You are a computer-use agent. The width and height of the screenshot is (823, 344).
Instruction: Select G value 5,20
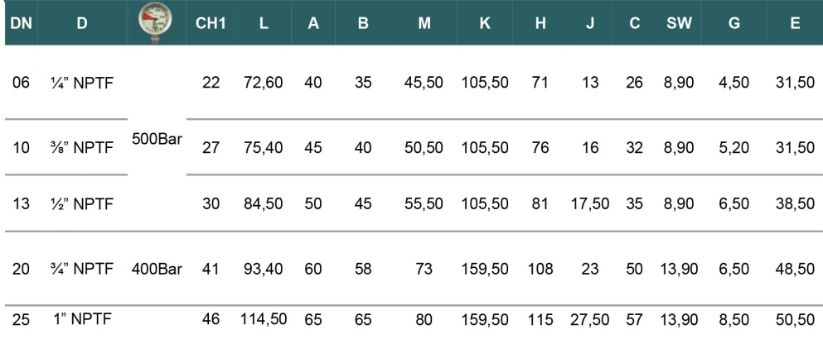pyautogui.click(x=733, y=148)
